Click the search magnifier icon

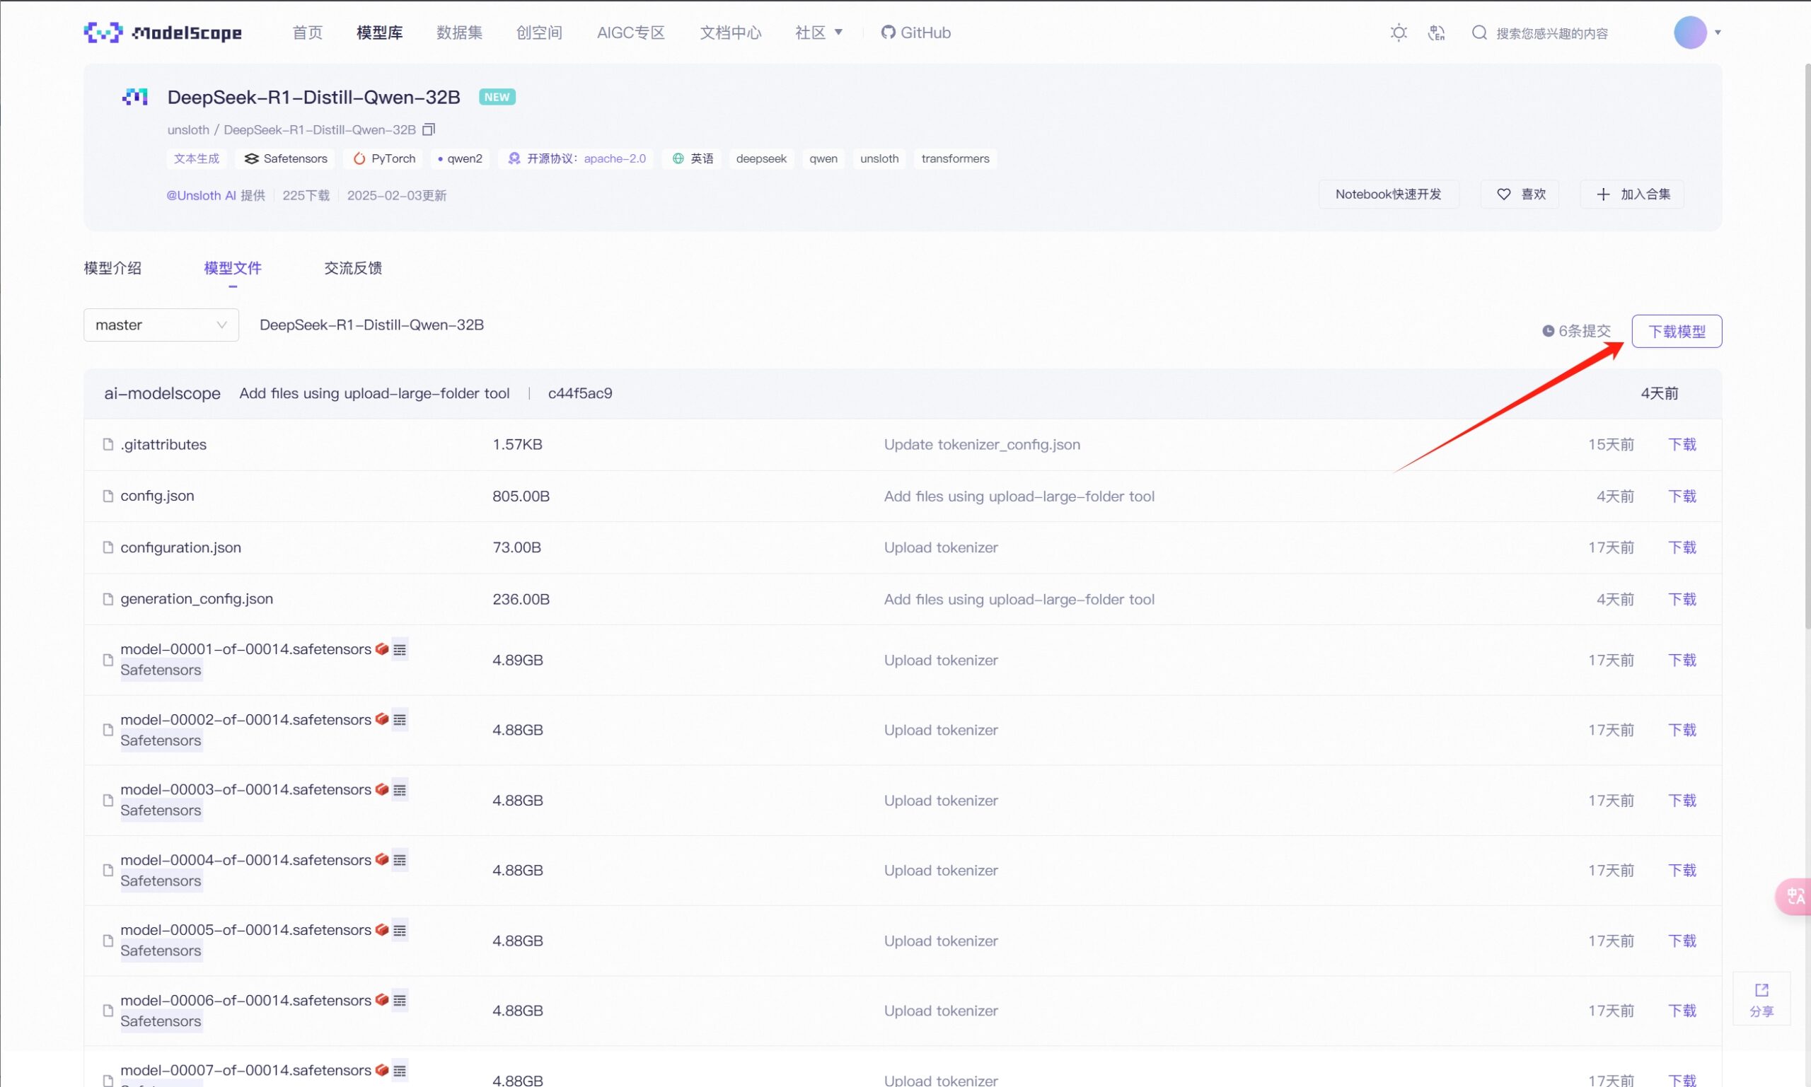coord(1479,33)
